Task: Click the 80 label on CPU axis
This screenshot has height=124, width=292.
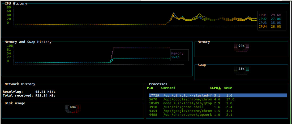Action: pyautogui.click(x=9, y=7)
